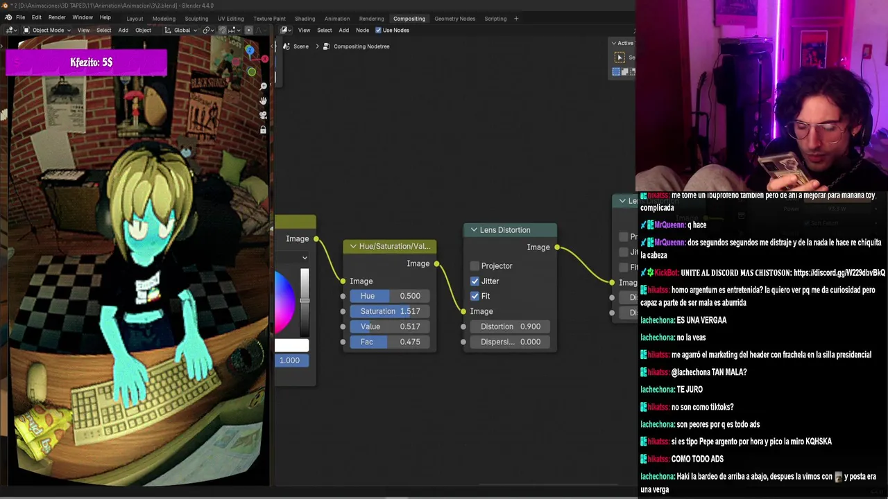The image size is (888, 499).
Task: Click the Object Mode icon in header
Action: [x=26, y=30]
